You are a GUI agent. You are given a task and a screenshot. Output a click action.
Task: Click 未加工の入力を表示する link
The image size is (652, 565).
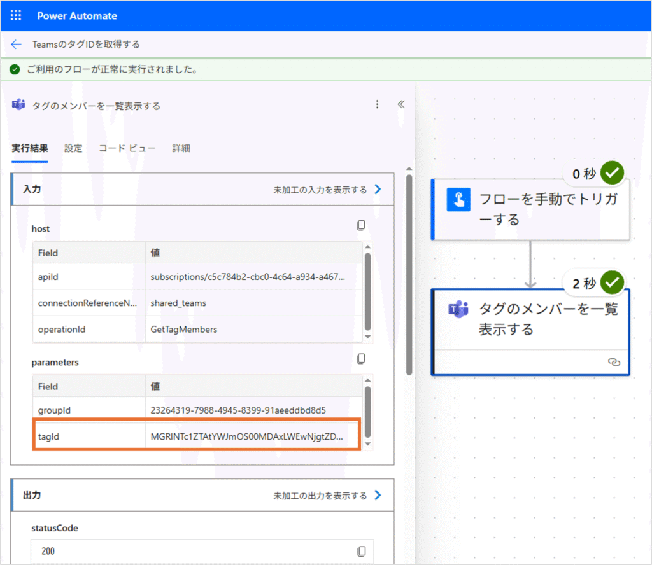320,190
